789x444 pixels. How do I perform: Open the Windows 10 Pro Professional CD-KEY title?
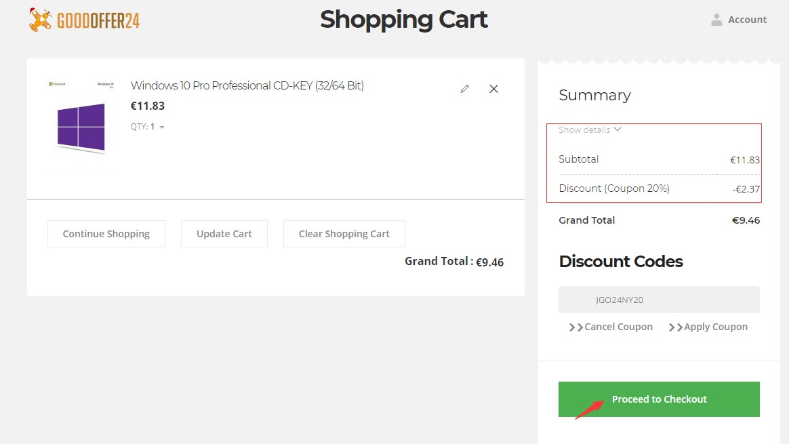click(247, 85)
